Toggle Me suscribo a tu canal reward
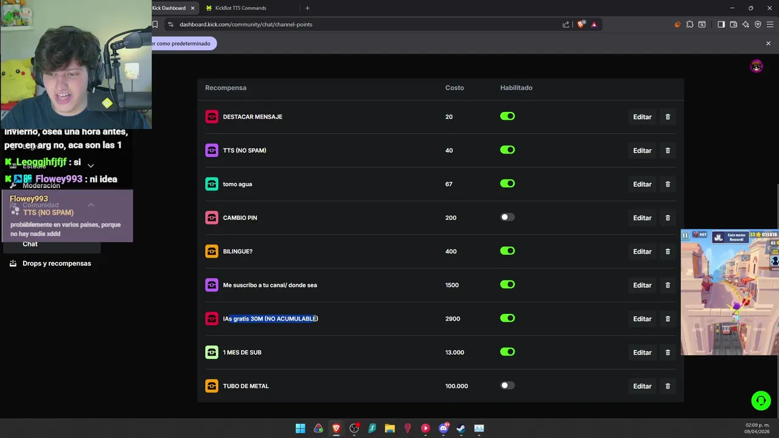Screen dimensions: 779x438 [508, 284]
